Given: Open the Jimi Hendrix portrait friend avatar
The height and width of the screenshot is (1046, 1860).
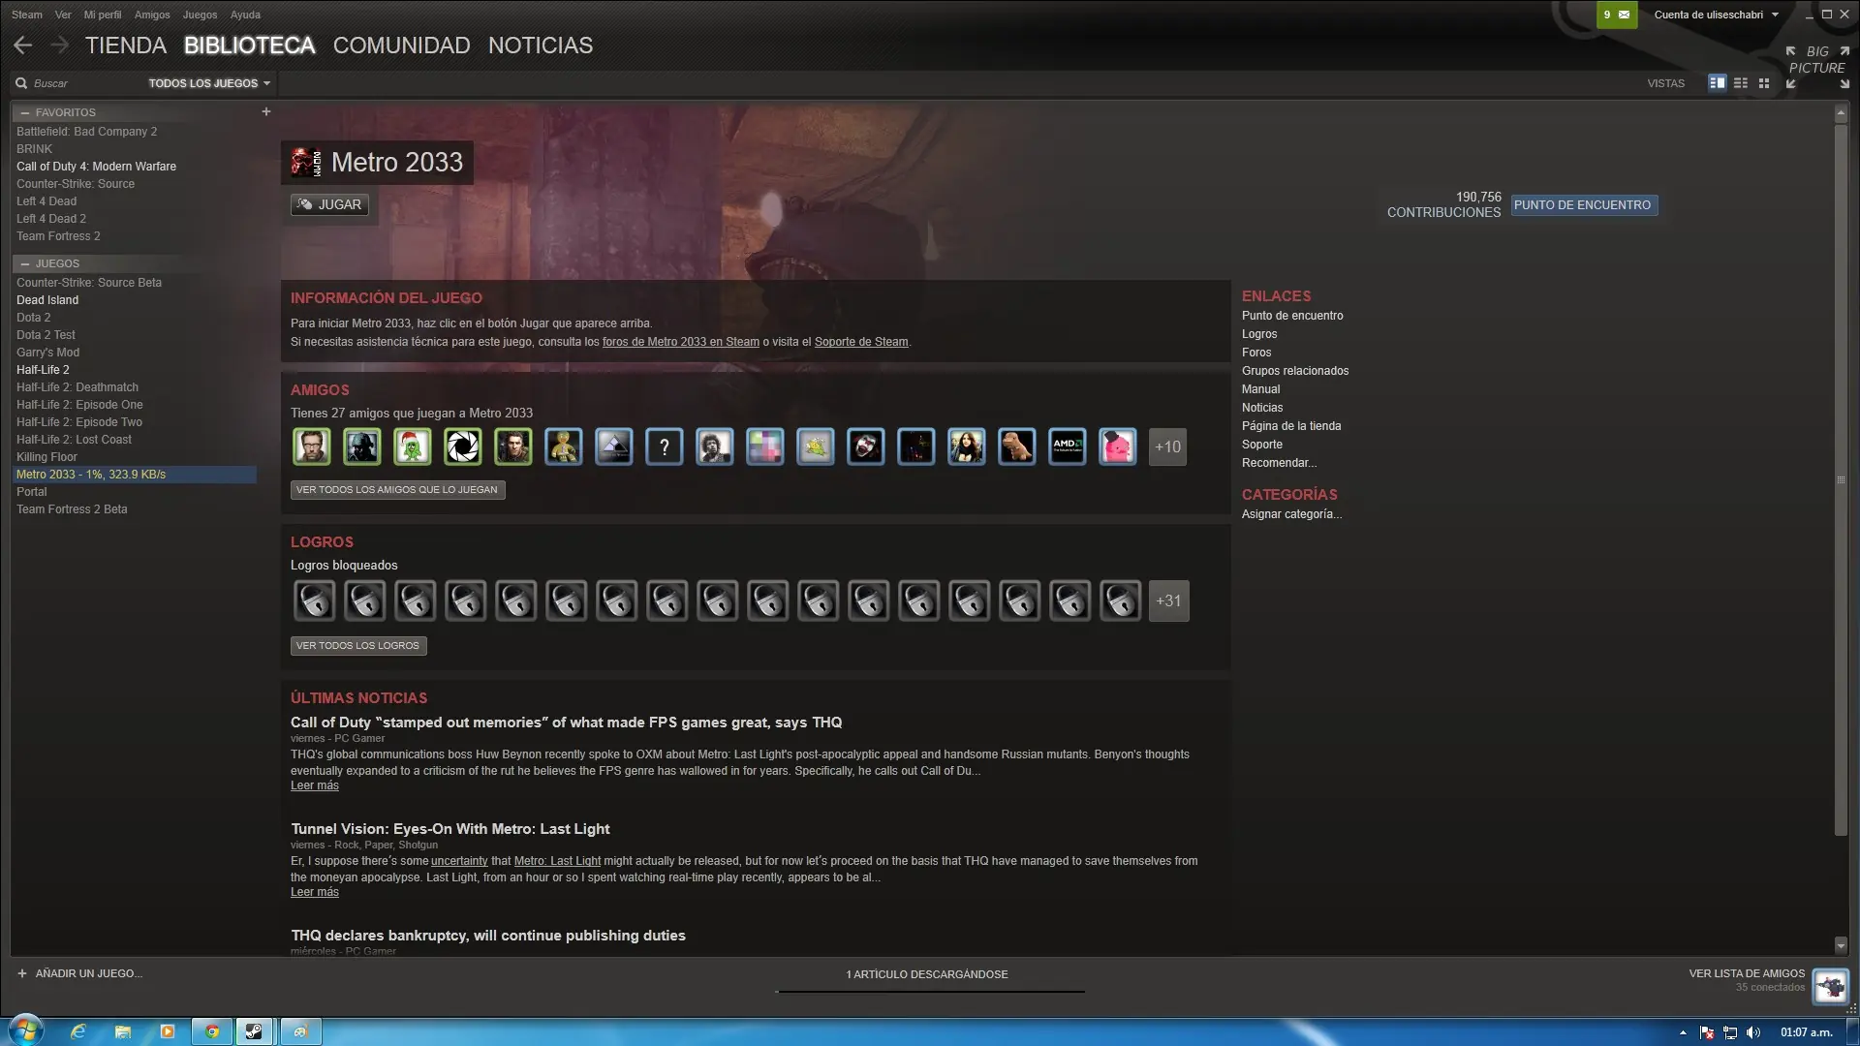Looking at the screenshot, I should pyautogui.click(x=714, y=446).
